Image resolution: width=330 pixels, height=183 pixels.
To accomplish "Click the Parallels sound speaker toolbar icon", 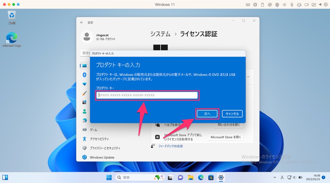I will click(x=284, y=5).
